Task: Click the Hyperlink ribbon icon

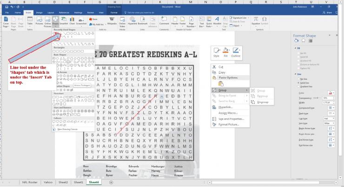Action: click(132, 20)
